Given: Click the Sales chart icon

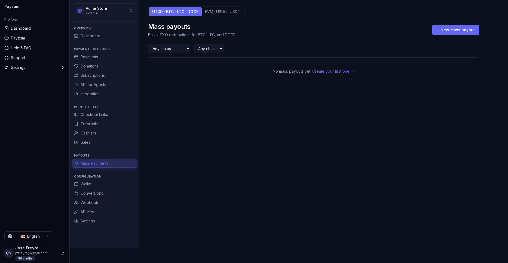Looking at the screenshot, I should [x=76, y=142].
